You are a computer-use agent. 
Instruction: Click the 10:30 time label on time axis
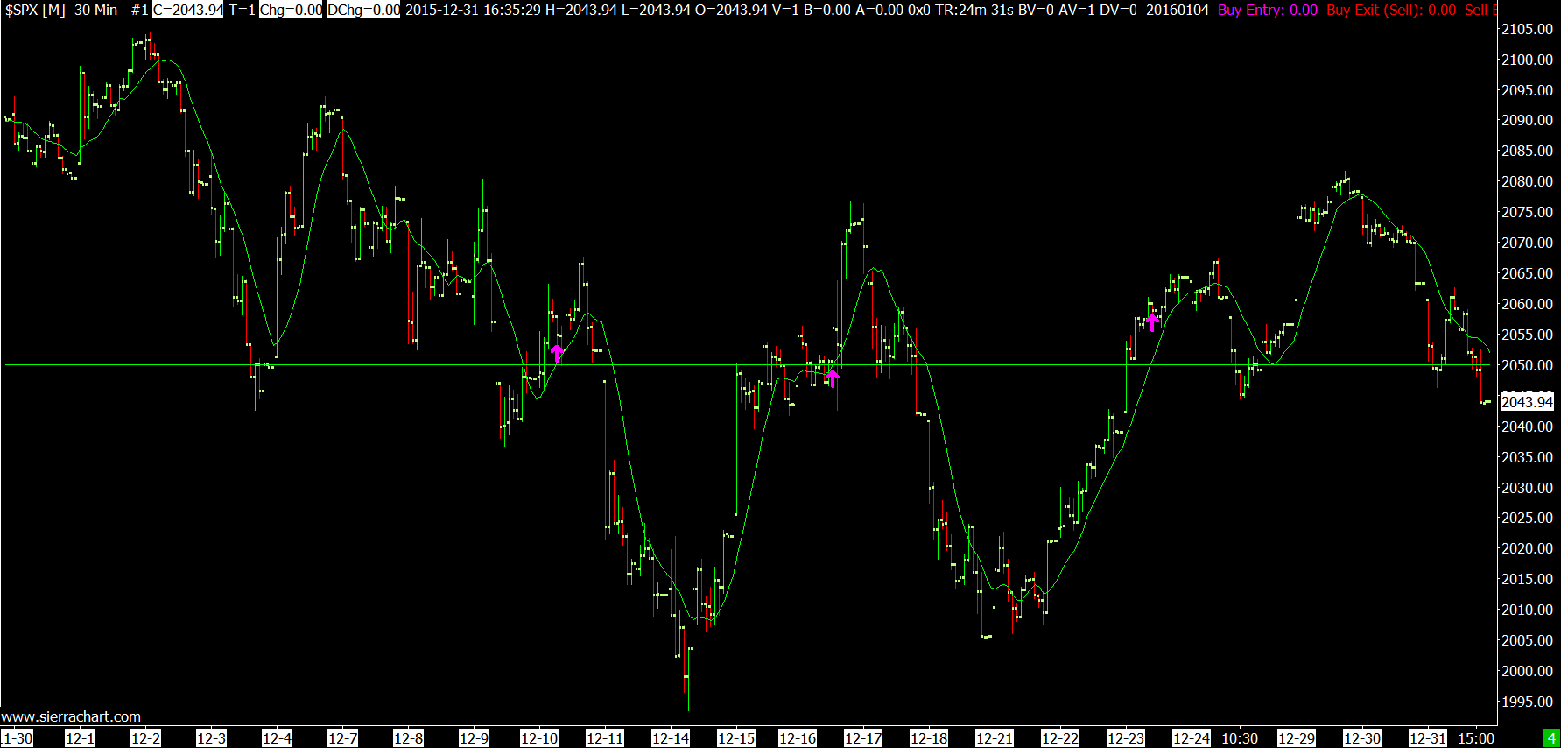[x=1240, y=738]
